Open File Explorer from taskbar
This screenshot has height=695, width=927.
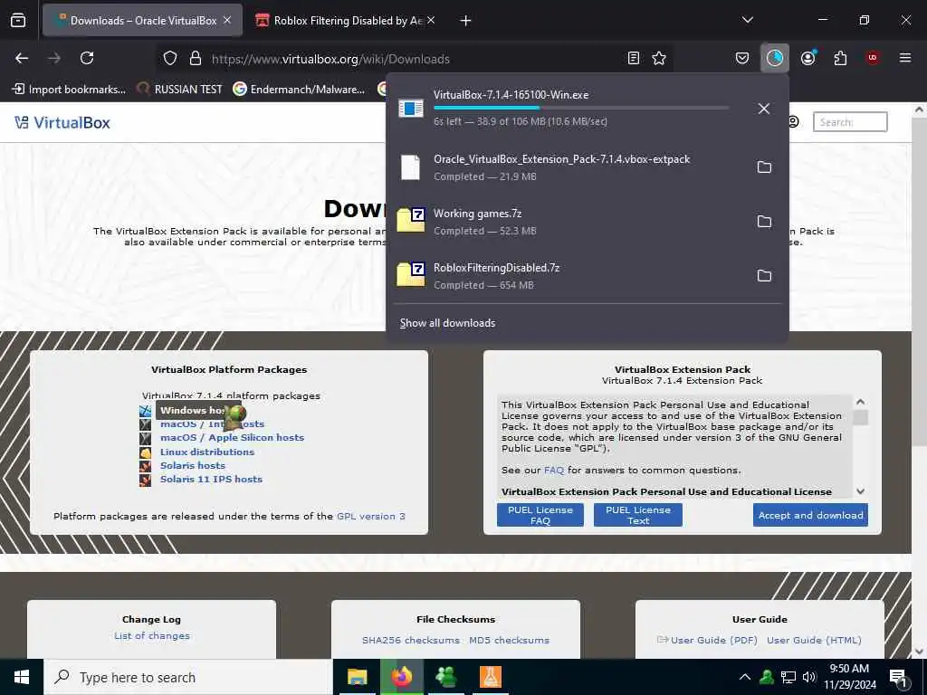click(x=357, y=677)
